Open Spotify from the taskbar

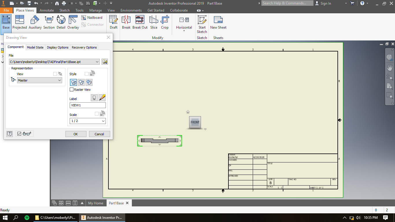[27, 218]
